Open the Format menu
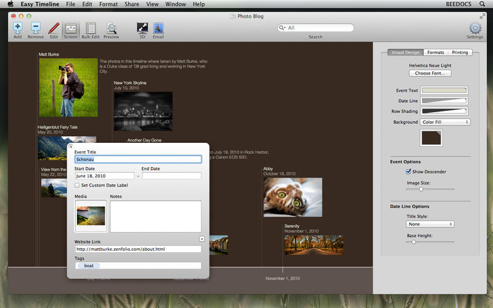Screen dimensions: 493x308 108,4
